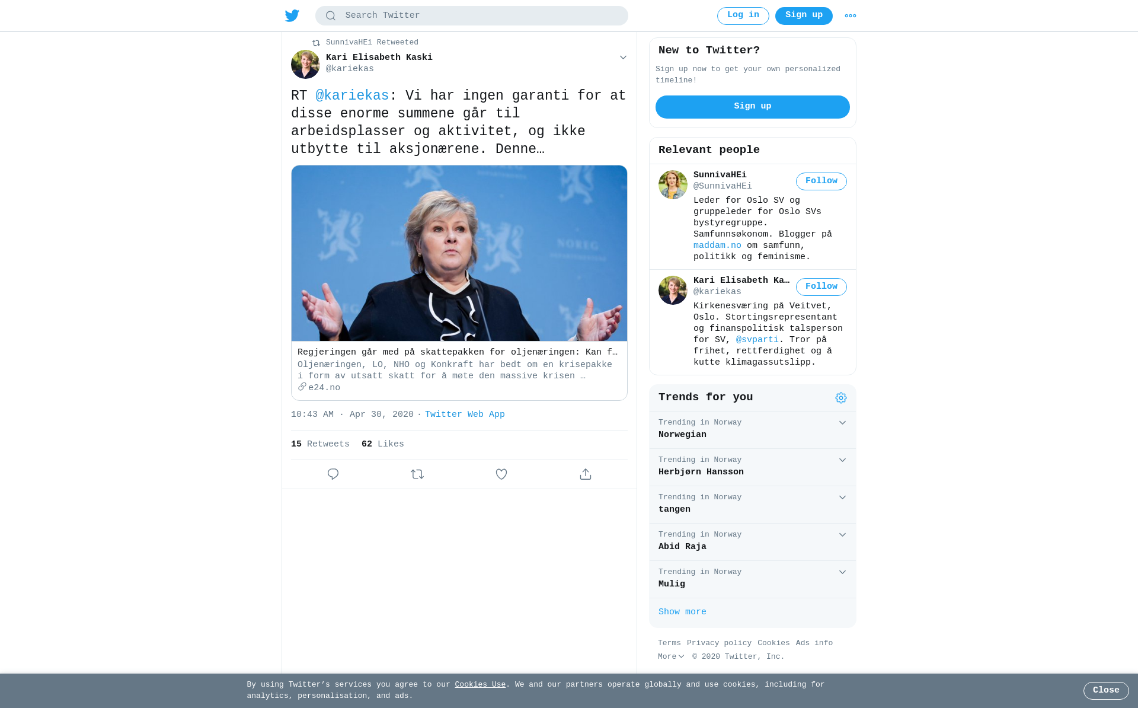Expand options for Norwegian trend
Image resolution: width=1138 pixels, height=708 pixels.
pos(842,423)
